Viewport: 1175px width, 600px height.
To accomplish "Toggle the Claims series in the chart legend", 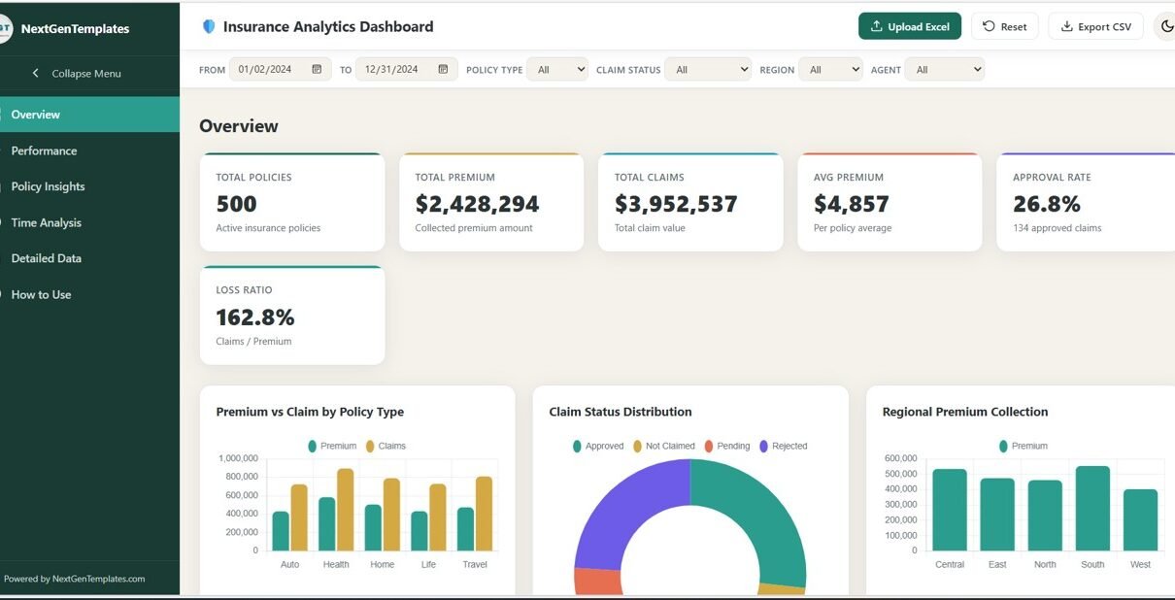I will (x=385, y=447).
